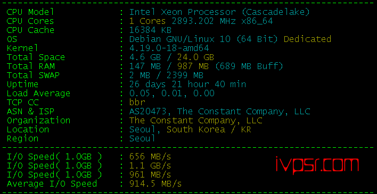Click the AS20473 ASN text

pyautogui.click(x=151, y=112)
